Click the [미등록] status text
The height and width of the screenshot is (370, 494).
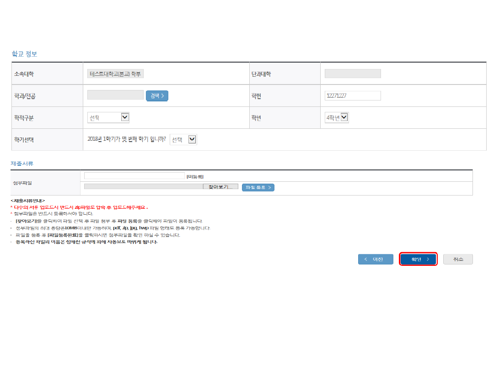195,176
